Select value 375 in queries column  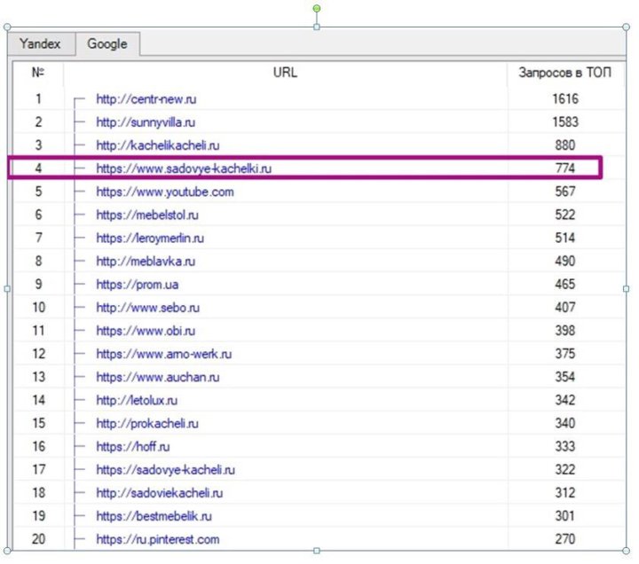coord(565,355)
